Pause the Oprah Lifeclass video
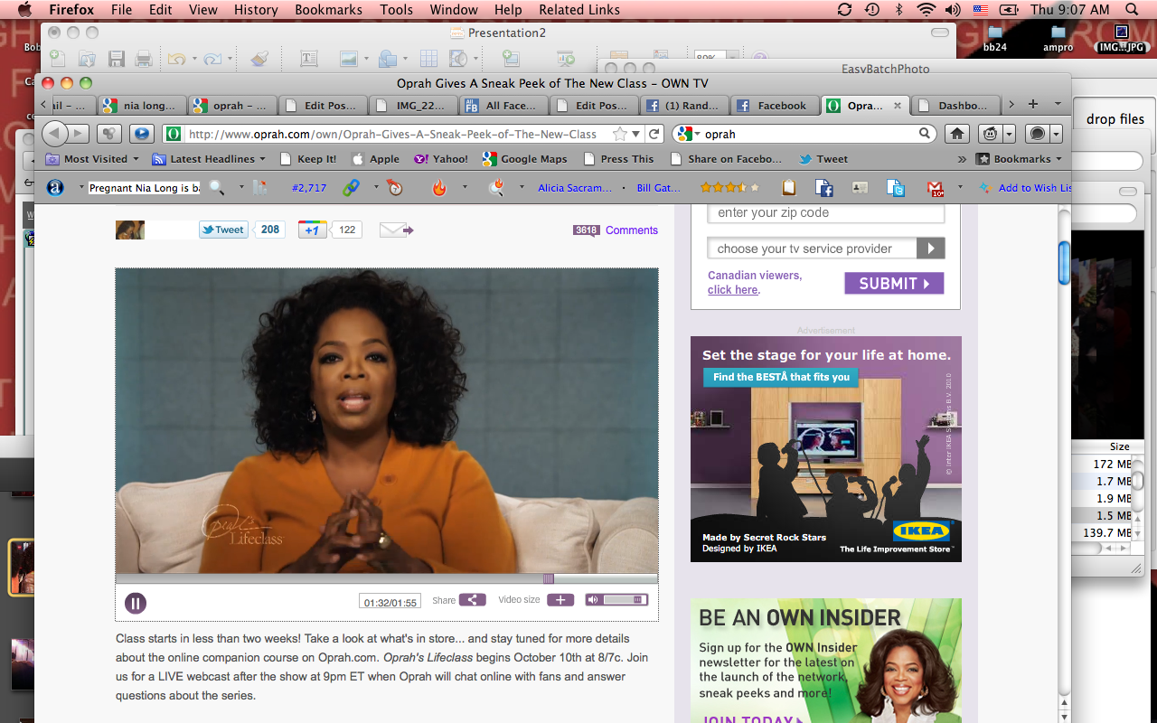This screenshot has width=1157, height=723. click(x=136, y=603)
